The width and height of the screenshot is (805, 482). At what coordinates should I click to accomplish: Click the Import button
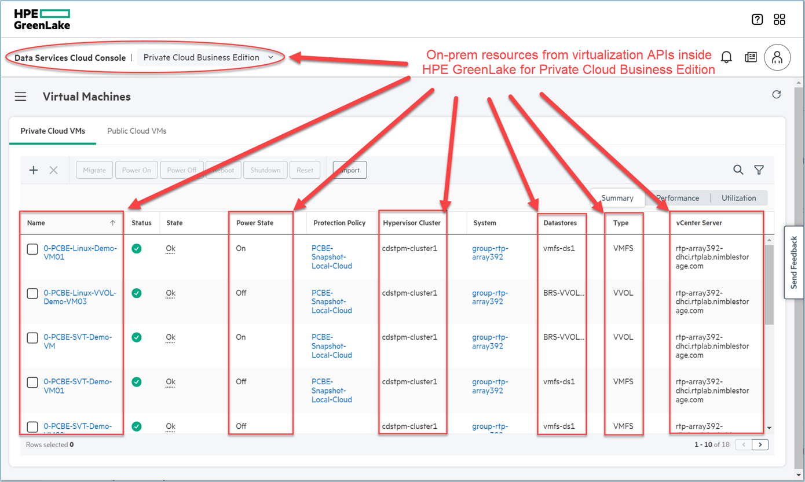[x=350, y=170]
